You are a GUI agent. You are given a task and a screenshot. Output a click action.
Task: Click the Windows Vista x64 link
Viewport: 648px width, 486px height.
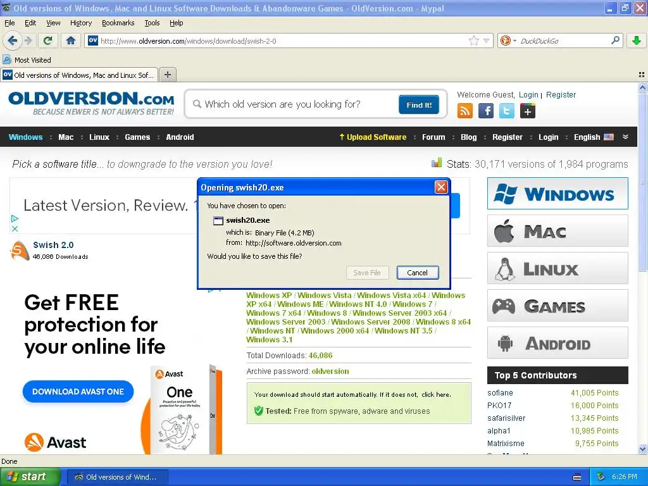click(391, 295)
